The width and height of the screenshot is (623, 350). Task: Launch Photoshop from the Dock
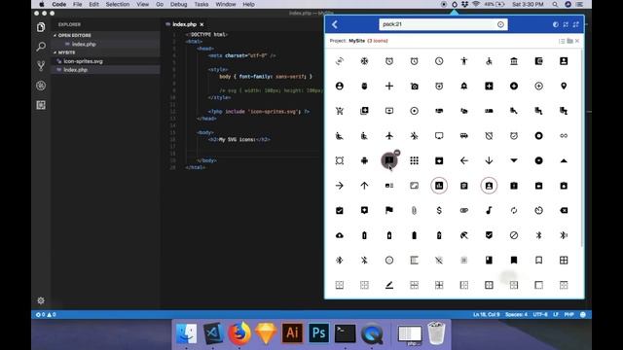click(x=318, y=332)
